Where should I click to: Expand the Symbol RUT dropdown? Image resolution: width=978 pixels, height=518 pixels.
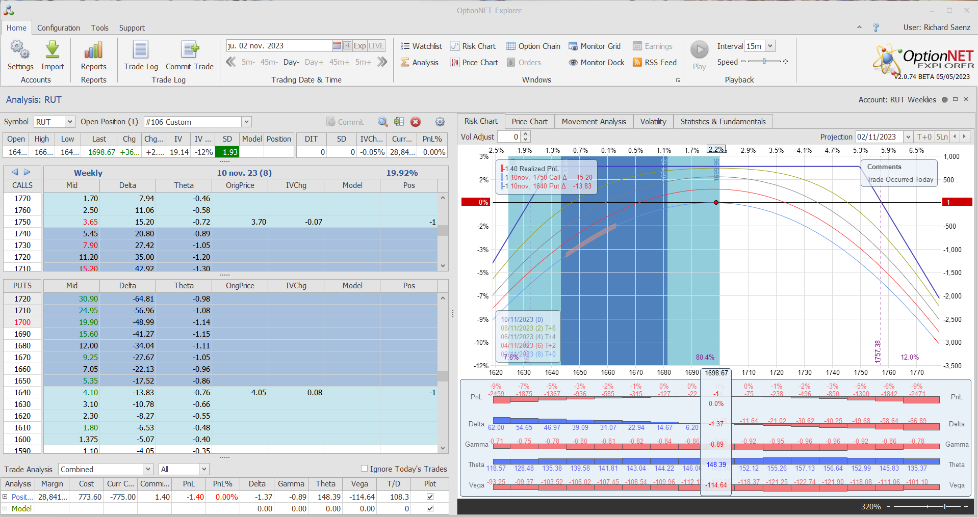click(70, 122)
